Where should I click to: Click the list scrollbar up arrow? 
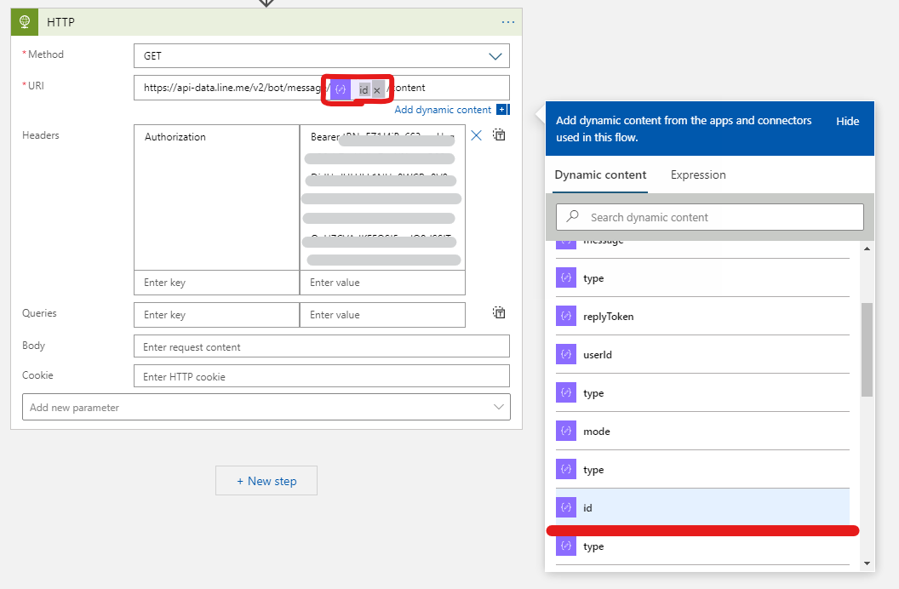pyautogui.click(x=867, y=249)
